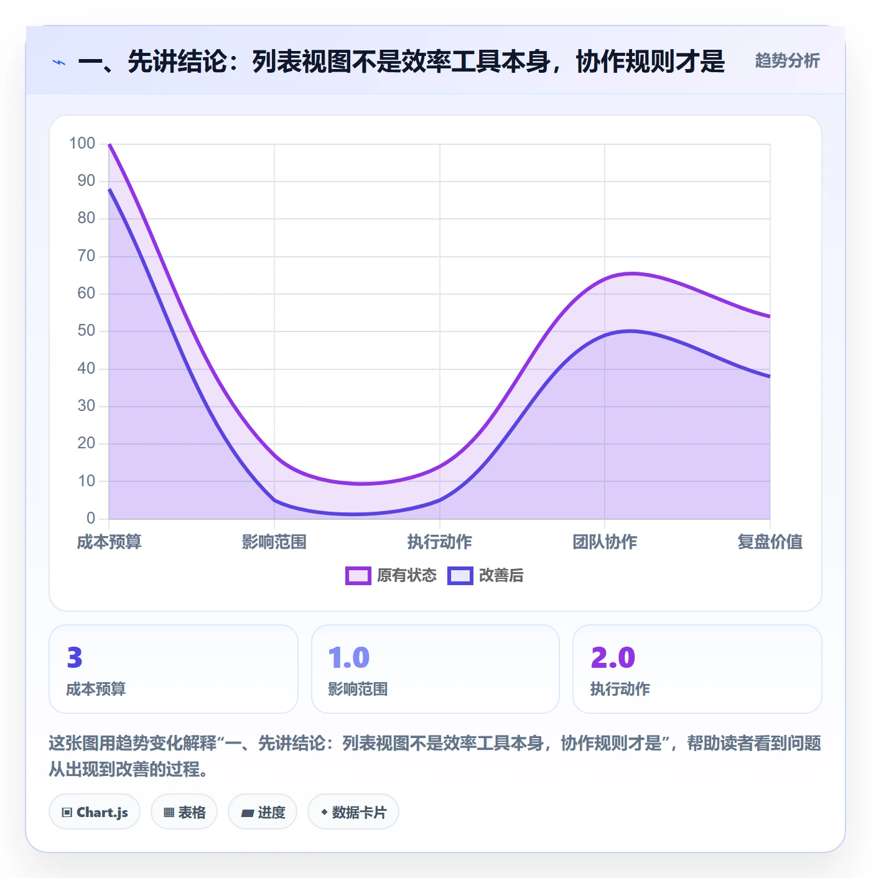Click the 进度 tag bar icon
The height and width of the screenshot is (878, 871).
[248, 813]
